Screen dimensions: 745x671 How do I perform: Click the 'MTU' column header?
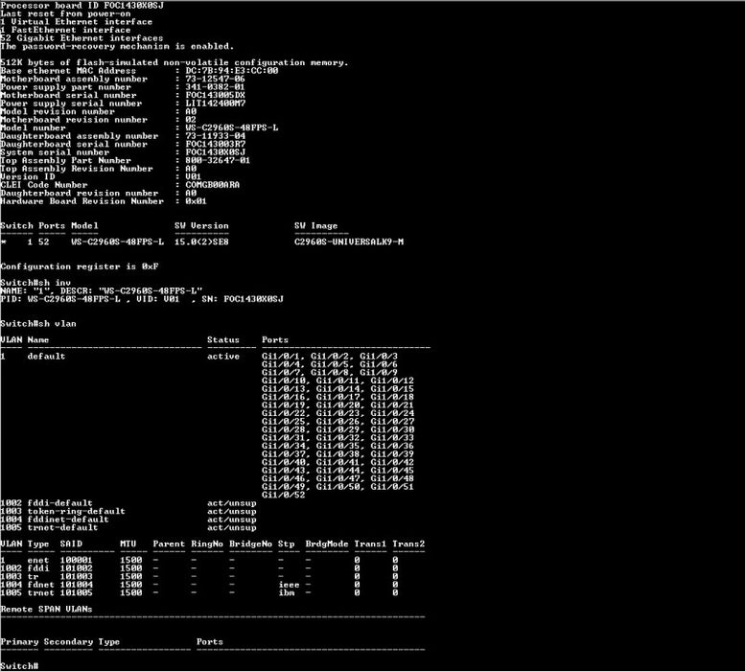coord(128,544)
